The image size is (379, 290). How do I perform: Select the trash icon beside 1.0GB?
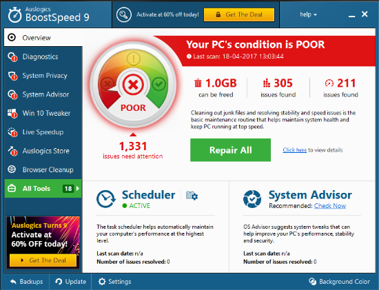(198, 83)
